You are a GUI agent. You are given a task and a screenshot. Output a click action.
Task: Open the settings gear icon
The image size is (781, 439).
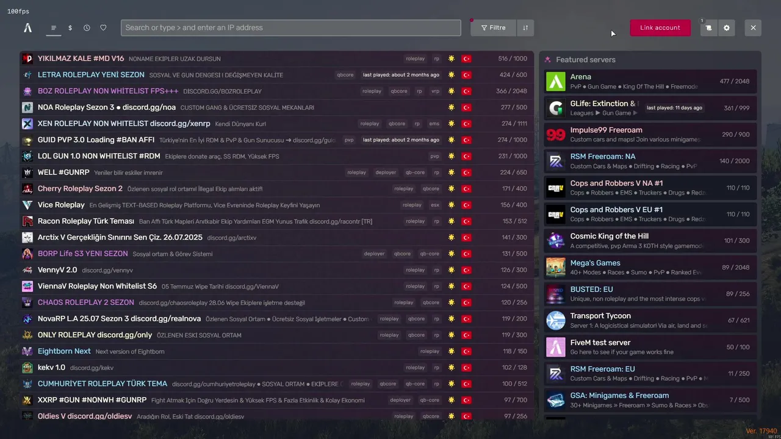(x=726, y=27)
